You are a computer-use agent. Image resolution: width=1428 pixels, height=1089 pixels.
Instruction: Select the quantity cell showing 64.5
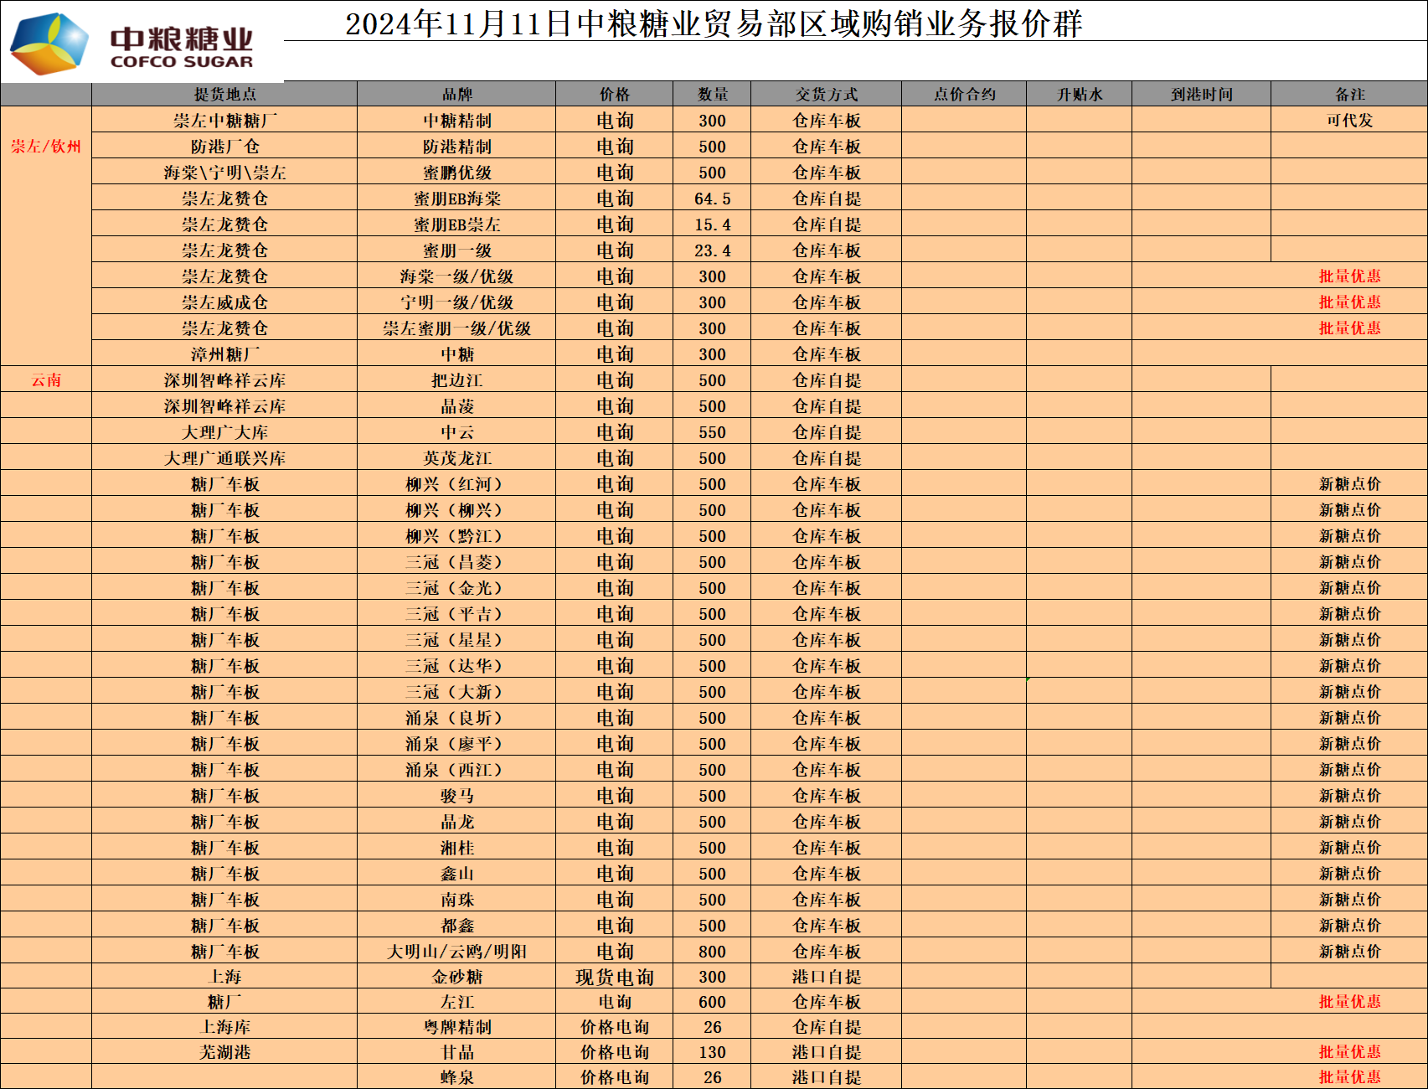(x=712, y=199)
